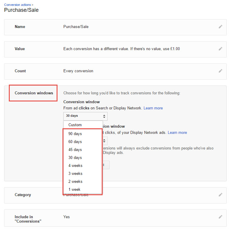This screenshot has height=230, width=245.
Task: Open Learn more link for ad clicks
Action: [x=153, y=108]
